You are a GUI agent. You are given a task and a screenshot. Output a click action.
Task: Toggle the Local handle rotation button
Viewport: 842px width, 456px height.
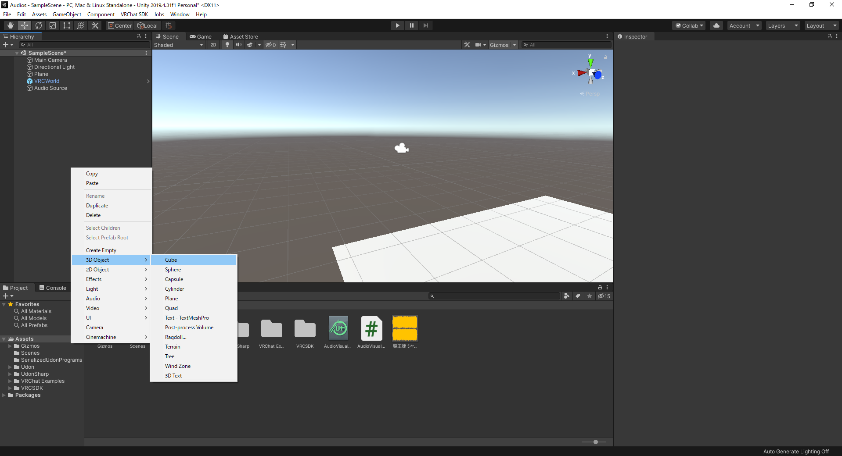pyautogui.click(x=148, y=25)
